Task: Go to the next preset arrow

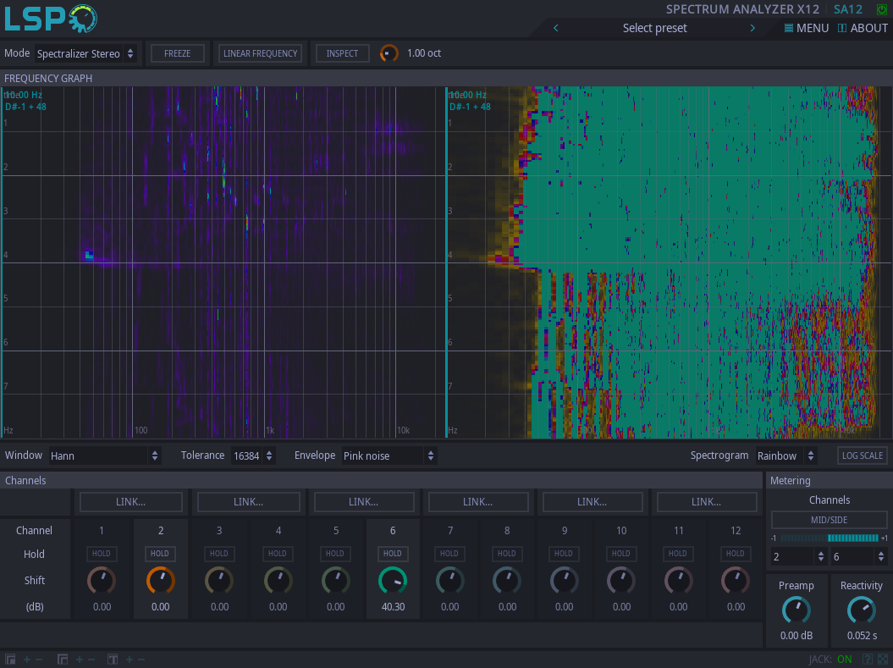Action: pos(752,28)
